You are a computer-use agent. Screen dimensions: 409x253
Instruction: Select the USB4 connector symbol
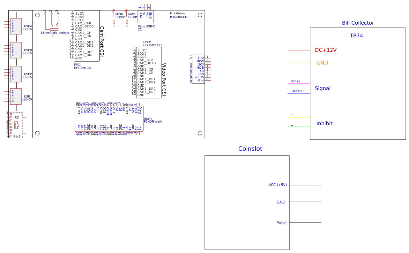tap(16, 26)
